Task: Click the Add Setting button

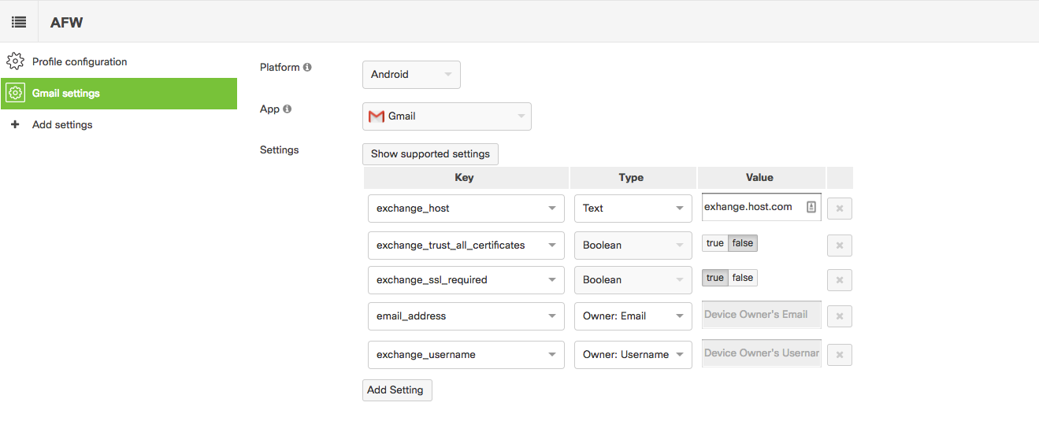Action: click(x=396, y=390)
